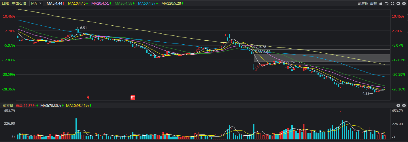Select the 日线 period label
This screenshot has height=142, width=408.
[x=5, y=3]
